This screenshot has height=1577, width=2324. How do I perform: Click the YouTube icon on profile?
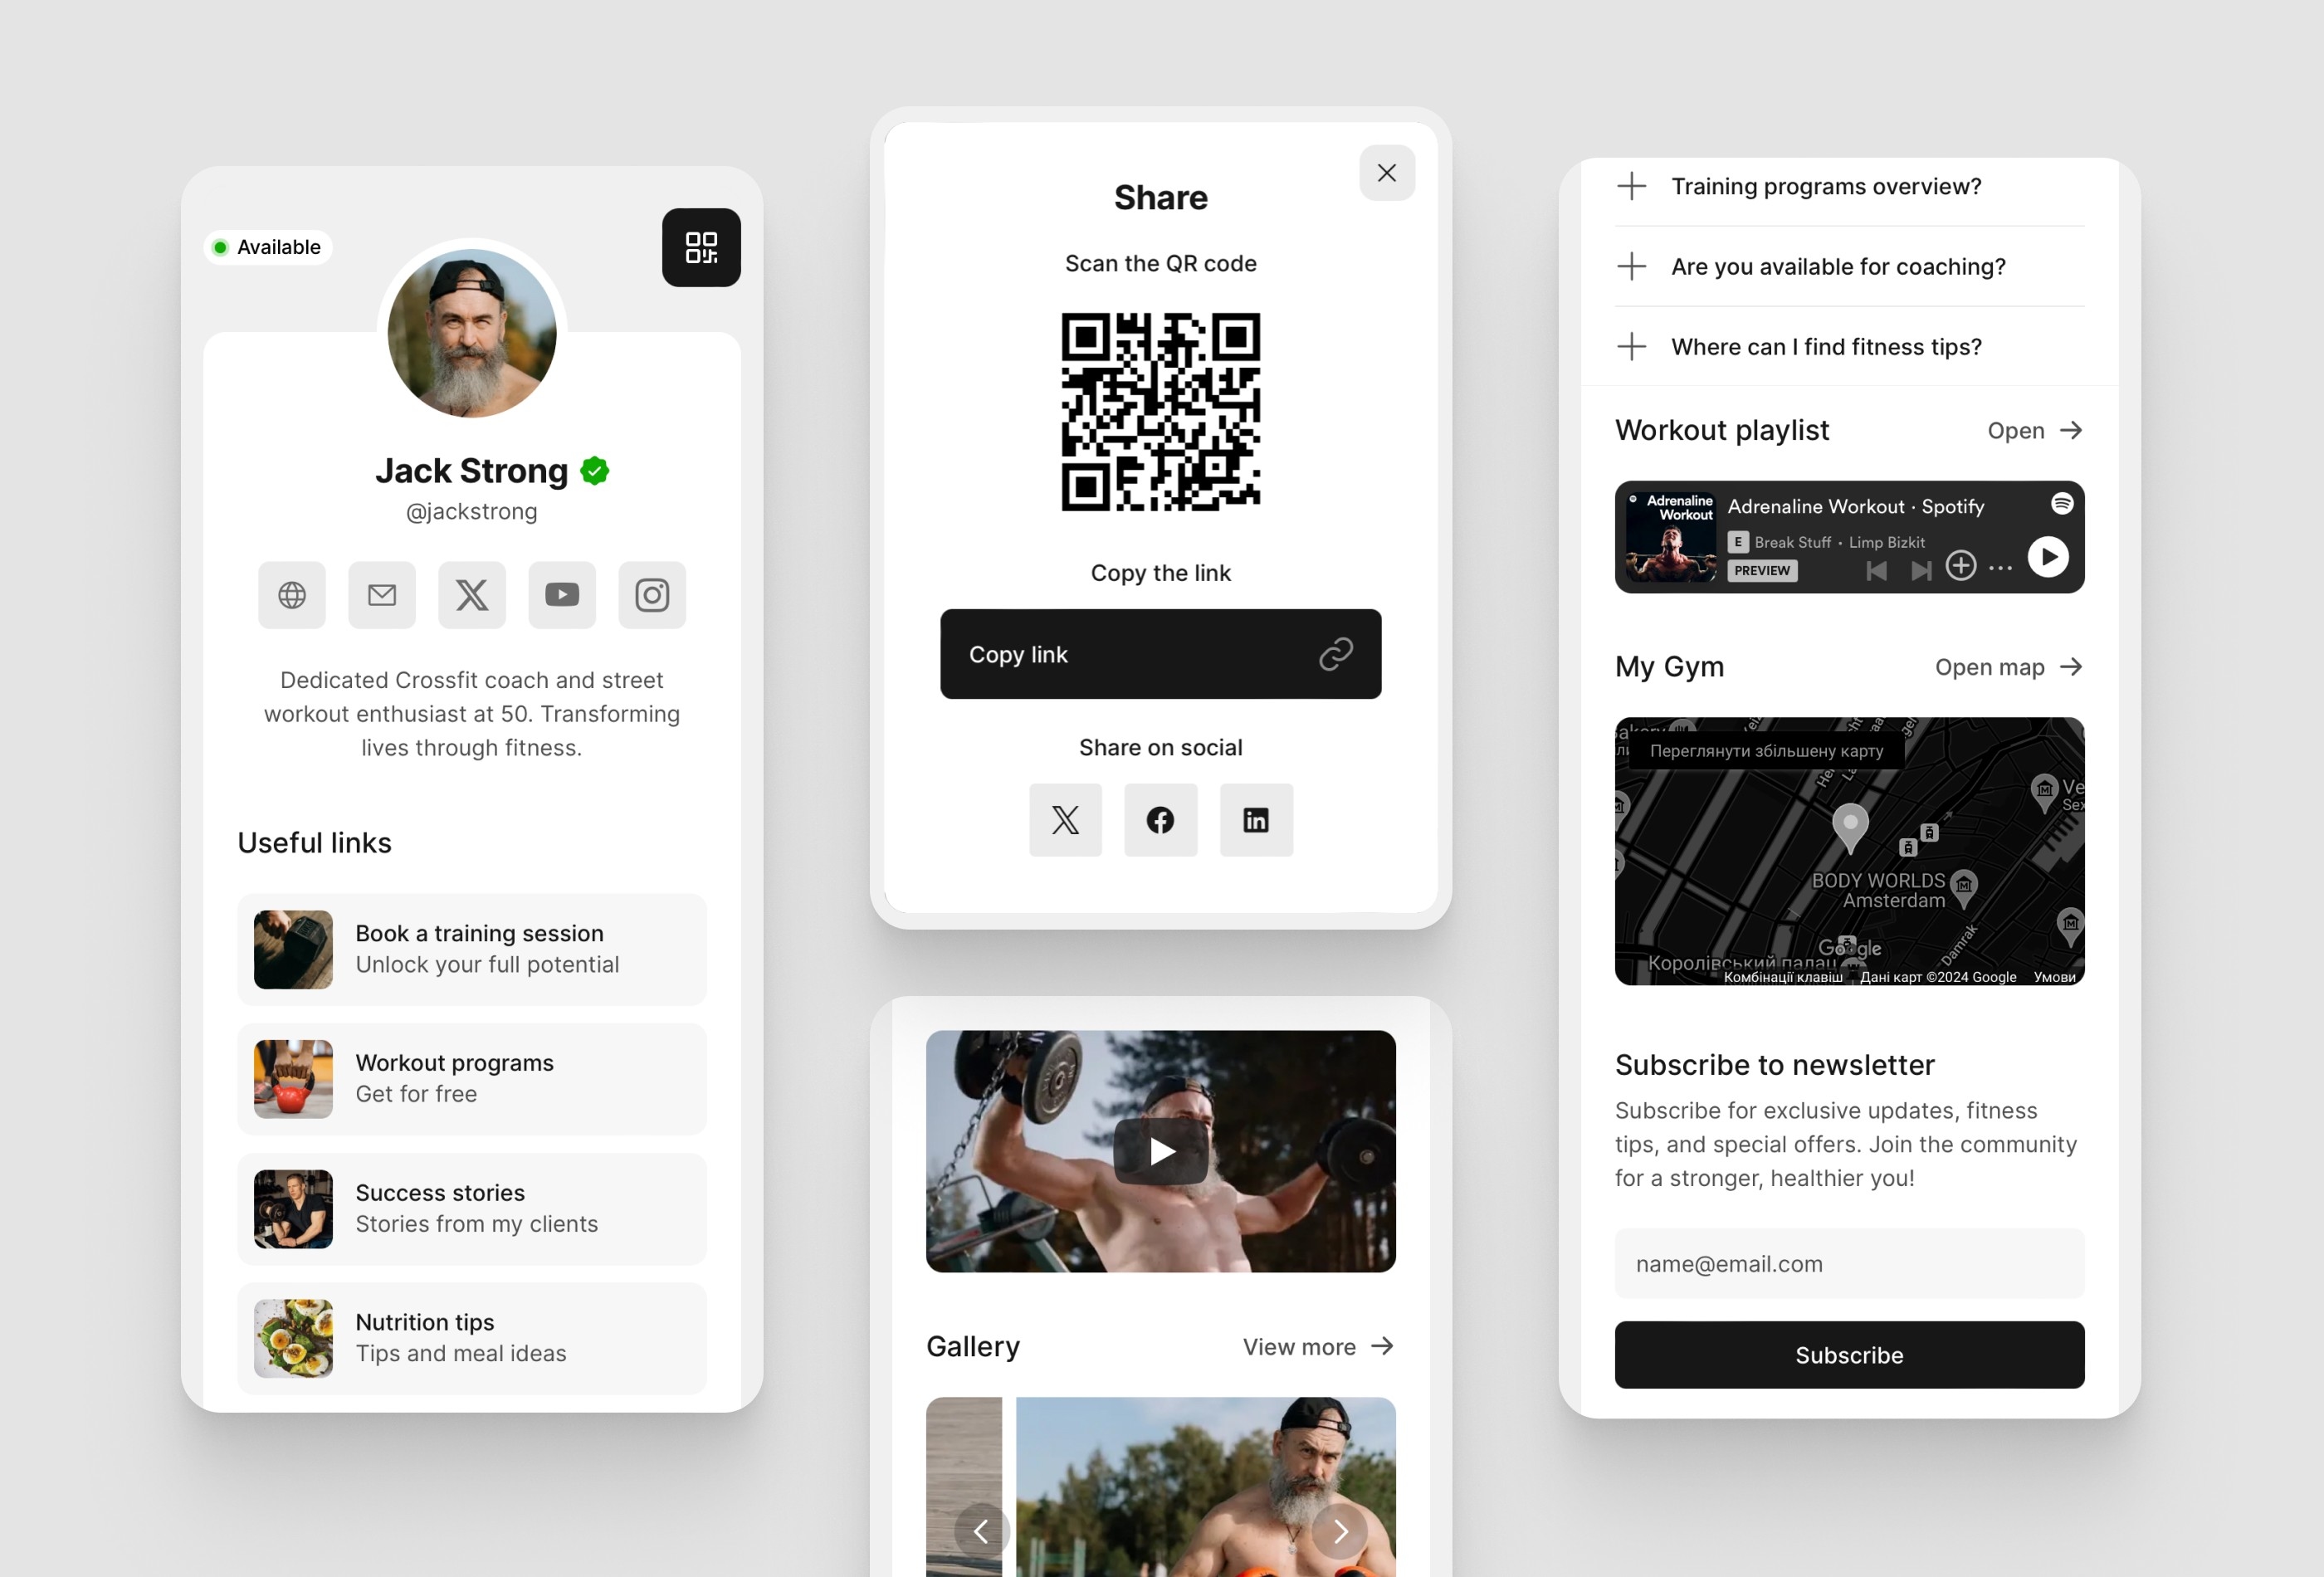[559, 595]
